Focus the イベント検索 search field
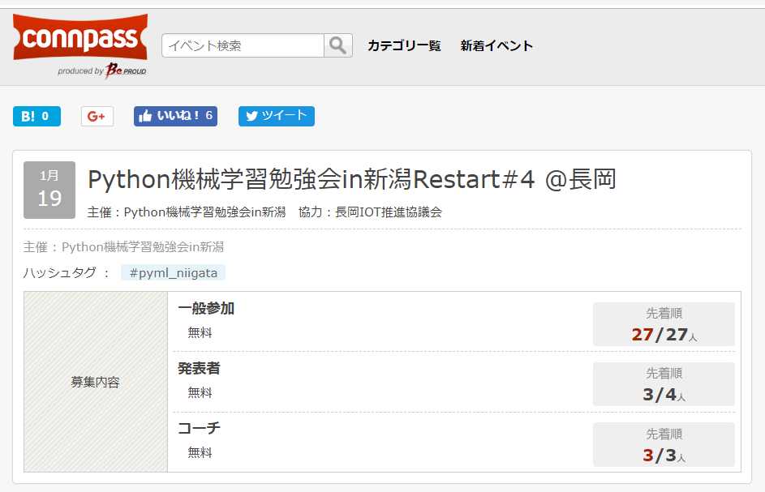This screenshot has height=492, width=765. [243, 45]
